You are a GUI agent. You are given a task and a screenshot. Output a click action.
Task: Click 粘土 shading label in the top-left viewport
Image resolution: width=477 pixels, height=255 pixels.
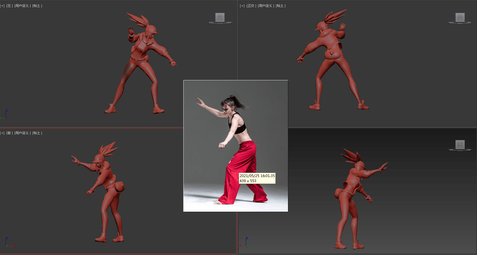(37, 6)
